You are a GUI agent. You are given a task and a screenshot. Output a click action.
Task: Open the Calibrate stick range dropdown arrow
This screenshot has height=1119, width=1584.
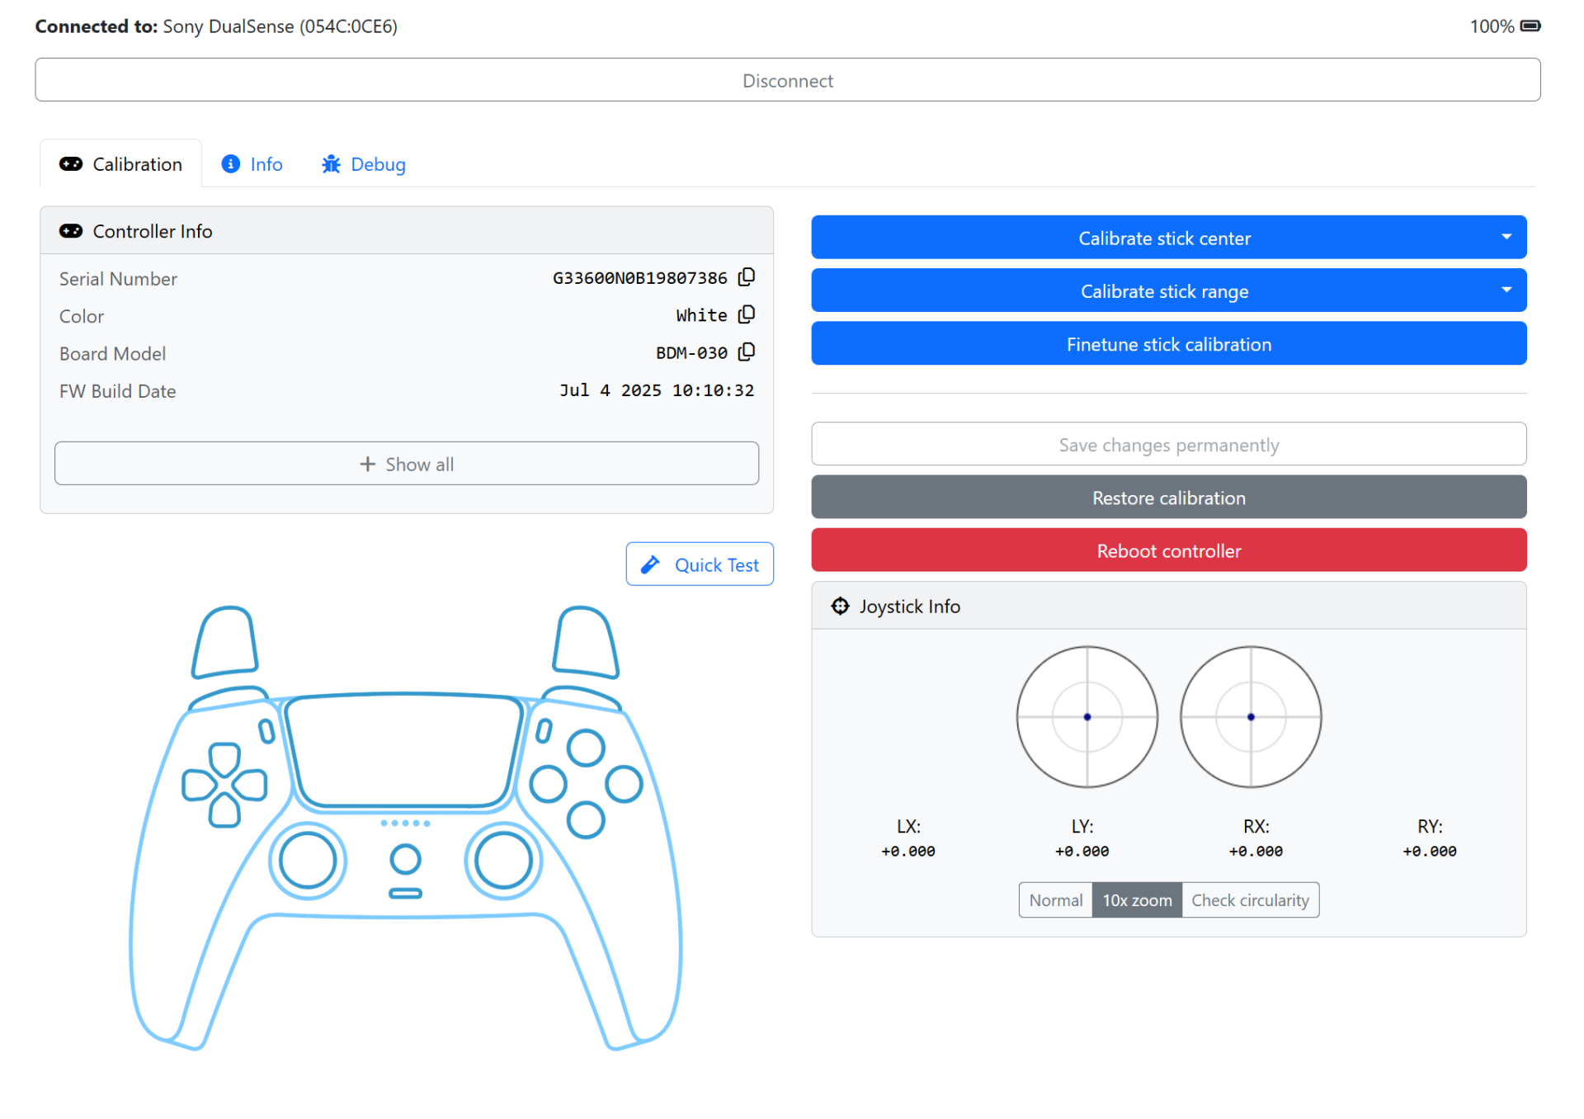click(x=1506, y=290)
